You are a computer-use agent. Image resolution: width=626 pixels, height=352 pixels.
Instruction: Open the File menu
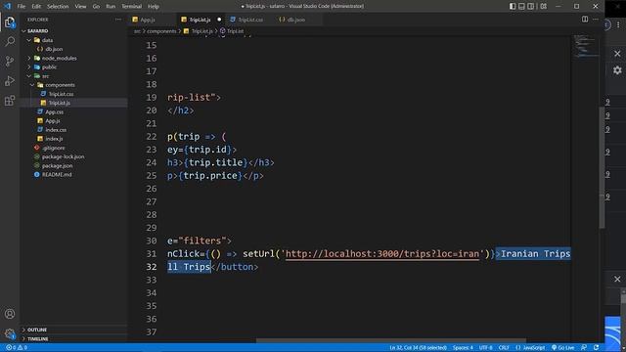tap(22, 7)
